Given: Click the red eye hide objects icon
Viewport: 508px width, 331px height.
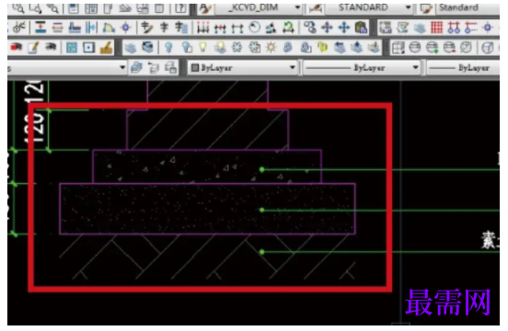Looking at the screenshot, I should coord(16,48).
